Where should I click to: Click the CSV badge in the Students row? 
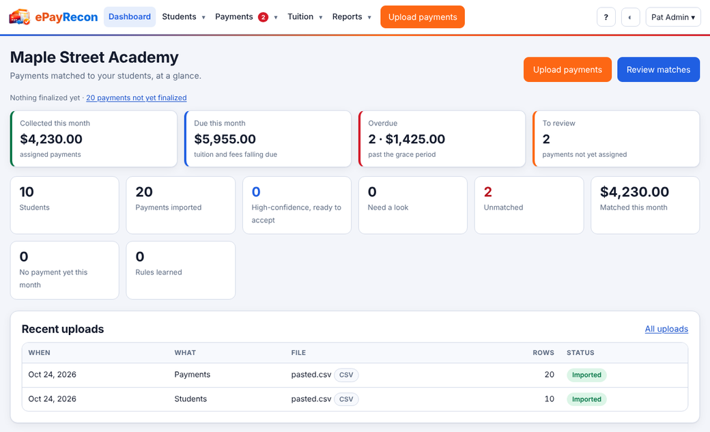click(346, 399)
